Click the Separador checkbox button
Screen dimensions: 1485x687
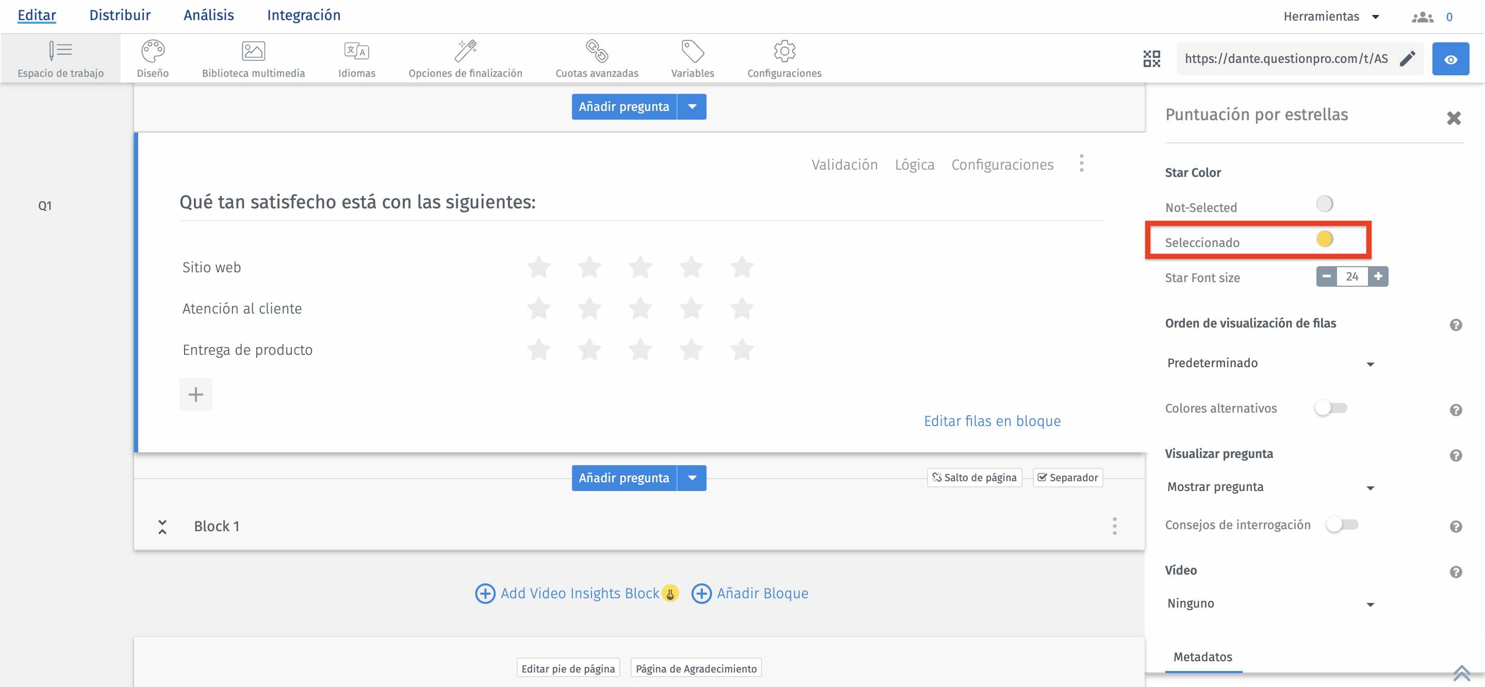(1068, 478)
